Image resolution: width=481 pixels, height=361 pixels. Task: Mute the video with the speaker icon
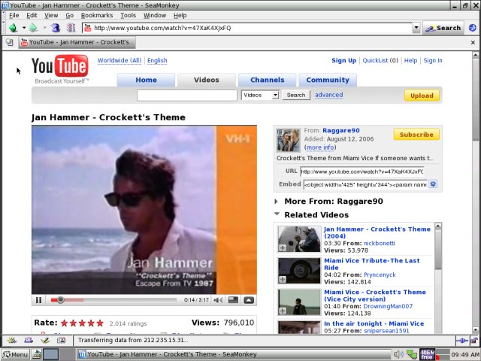pos(218,300)
